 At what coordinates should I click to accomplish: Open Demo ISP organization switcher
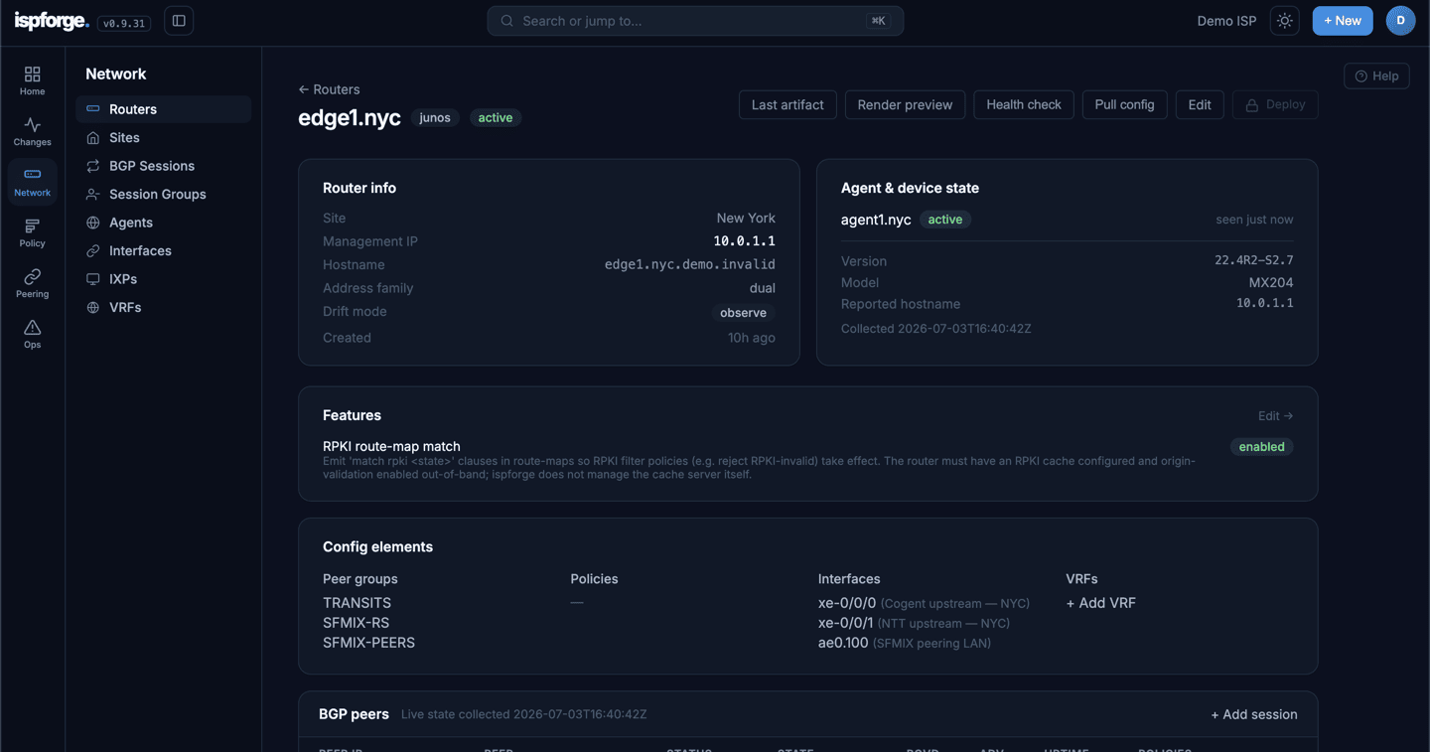[x=1226, y=21]
